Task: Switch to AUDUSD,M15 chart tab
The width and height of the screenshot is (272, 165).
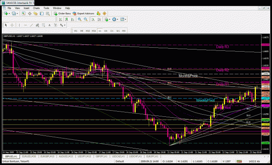Action: click(x=66, y=156)
